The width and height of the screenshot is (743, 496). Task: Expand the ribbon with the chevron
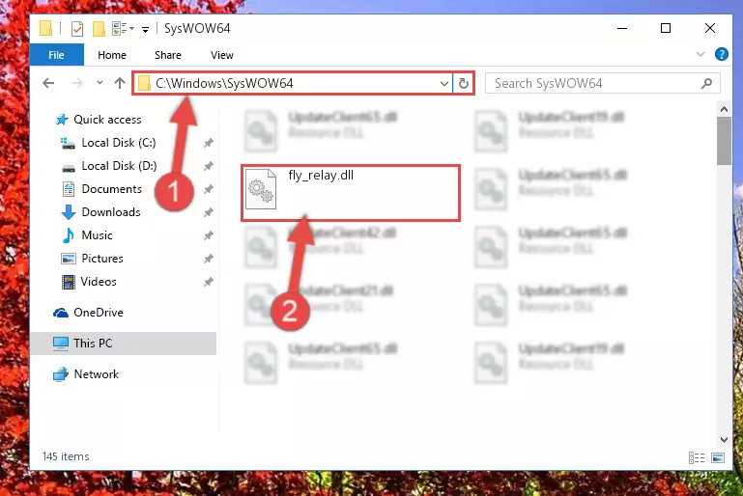[x=700, y=54]
